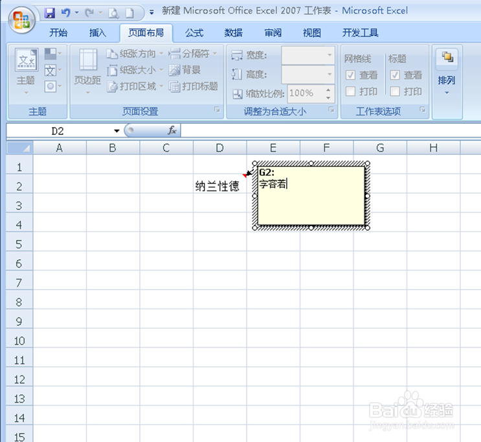Image resolution: width=481 pixels, height=442 pixels.
Task: Click the formula bar input
Action: 331,130
